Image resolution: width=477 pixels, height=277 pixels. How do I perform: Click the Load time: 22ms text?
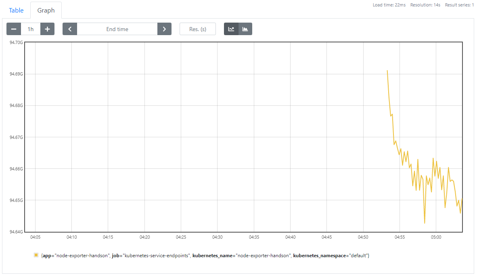click(390, 5)
